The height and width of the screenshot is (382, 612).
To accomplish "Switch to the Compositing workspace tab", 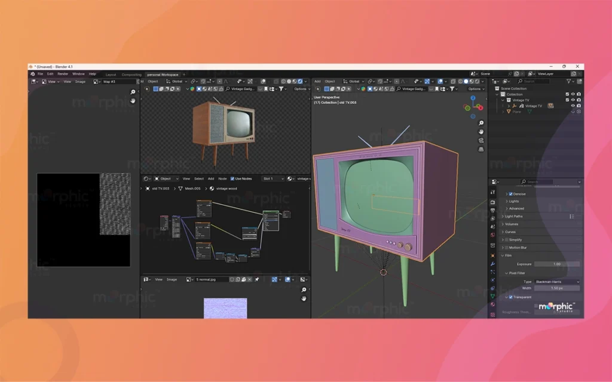I will [x=131, y=75].
